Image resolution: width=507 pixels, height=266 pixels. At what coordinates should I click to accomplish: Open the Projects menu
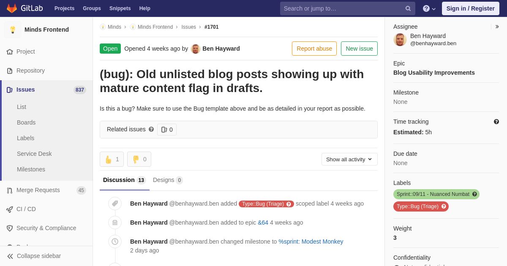[x=64, y=8]
